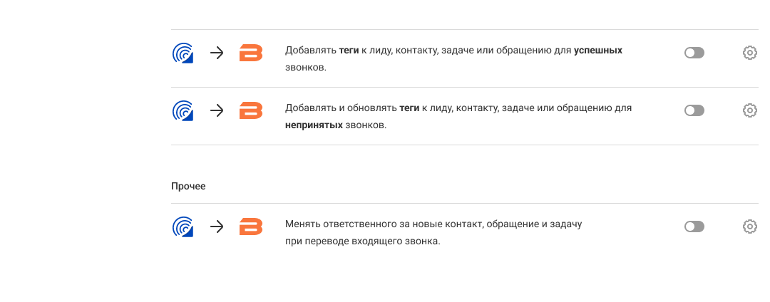770x302 pixels.
Task: Open gear settings for missed calls tags
Action: pos(749,110)
